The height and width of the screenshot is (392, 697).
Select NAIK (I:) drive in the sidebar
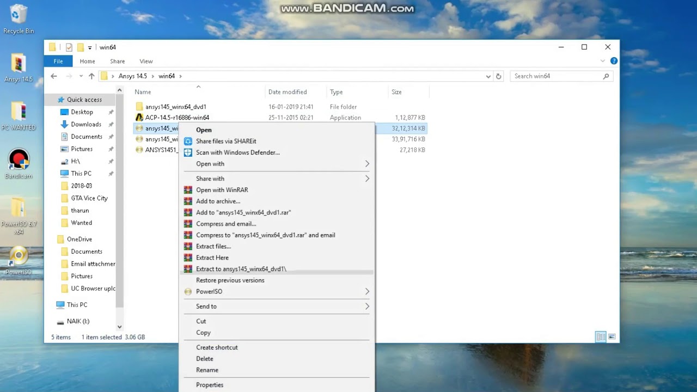pyautogui.click(x=78, y=321)
